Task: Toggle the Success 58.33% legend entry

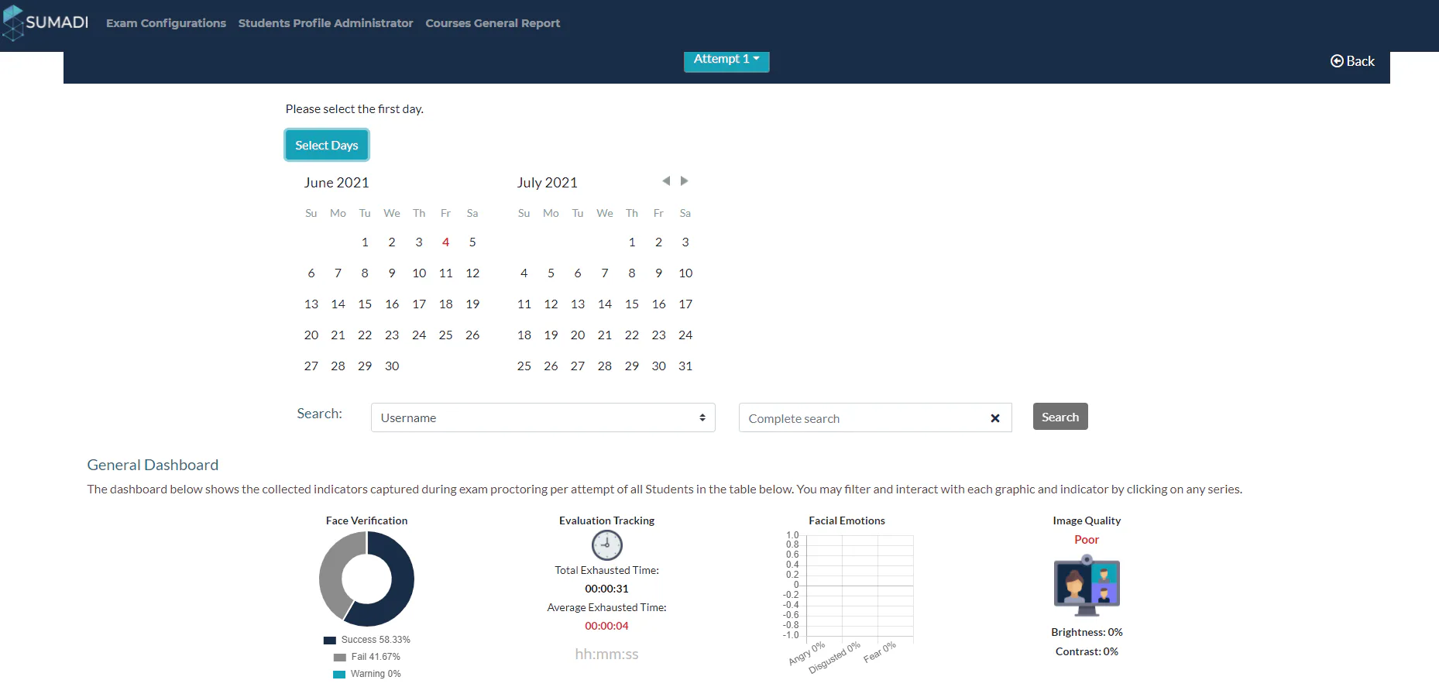Action: (367, 640)
